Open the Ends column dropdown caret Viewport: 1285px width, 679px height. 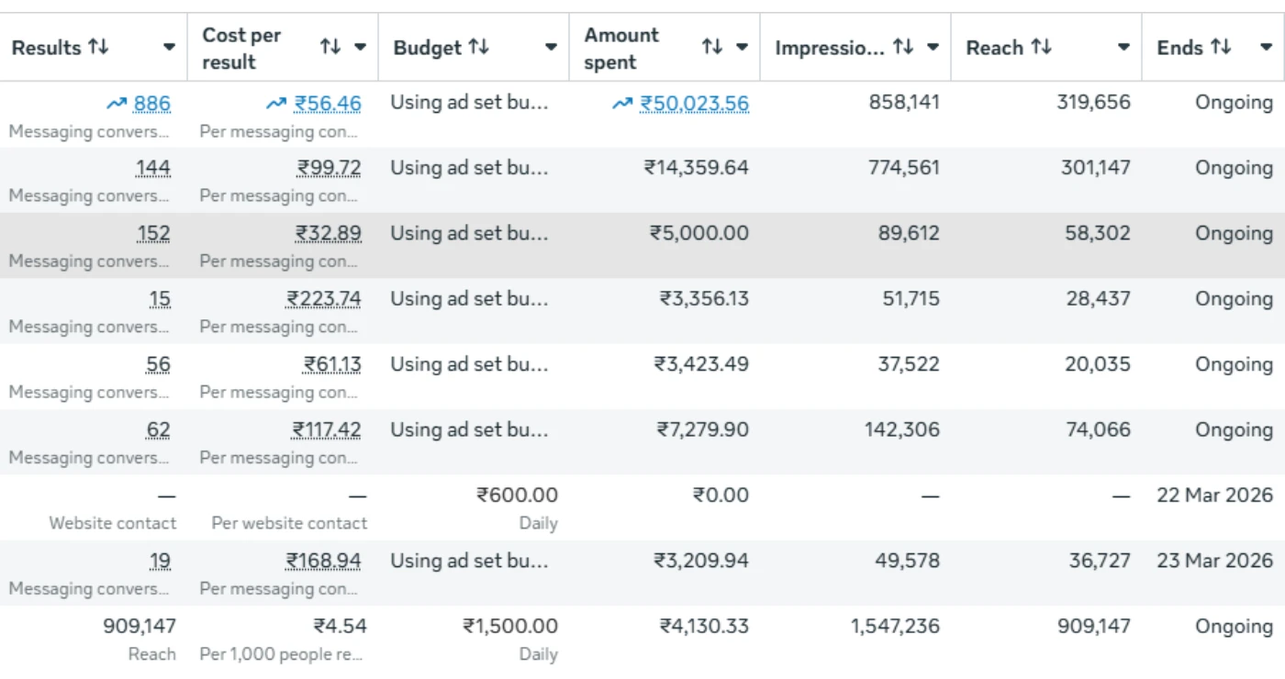(x=1267, y=48)
